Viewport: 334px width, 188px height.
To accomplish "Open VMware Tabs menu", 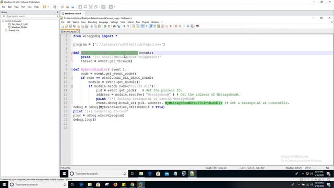I will tap(29, 7).
